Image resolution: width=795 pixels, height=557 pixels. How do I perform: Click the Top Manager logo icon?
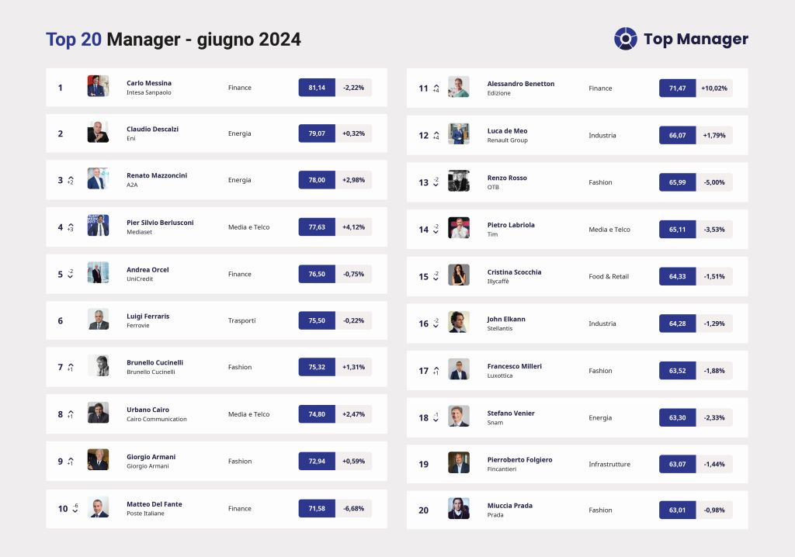click(625, 39)
